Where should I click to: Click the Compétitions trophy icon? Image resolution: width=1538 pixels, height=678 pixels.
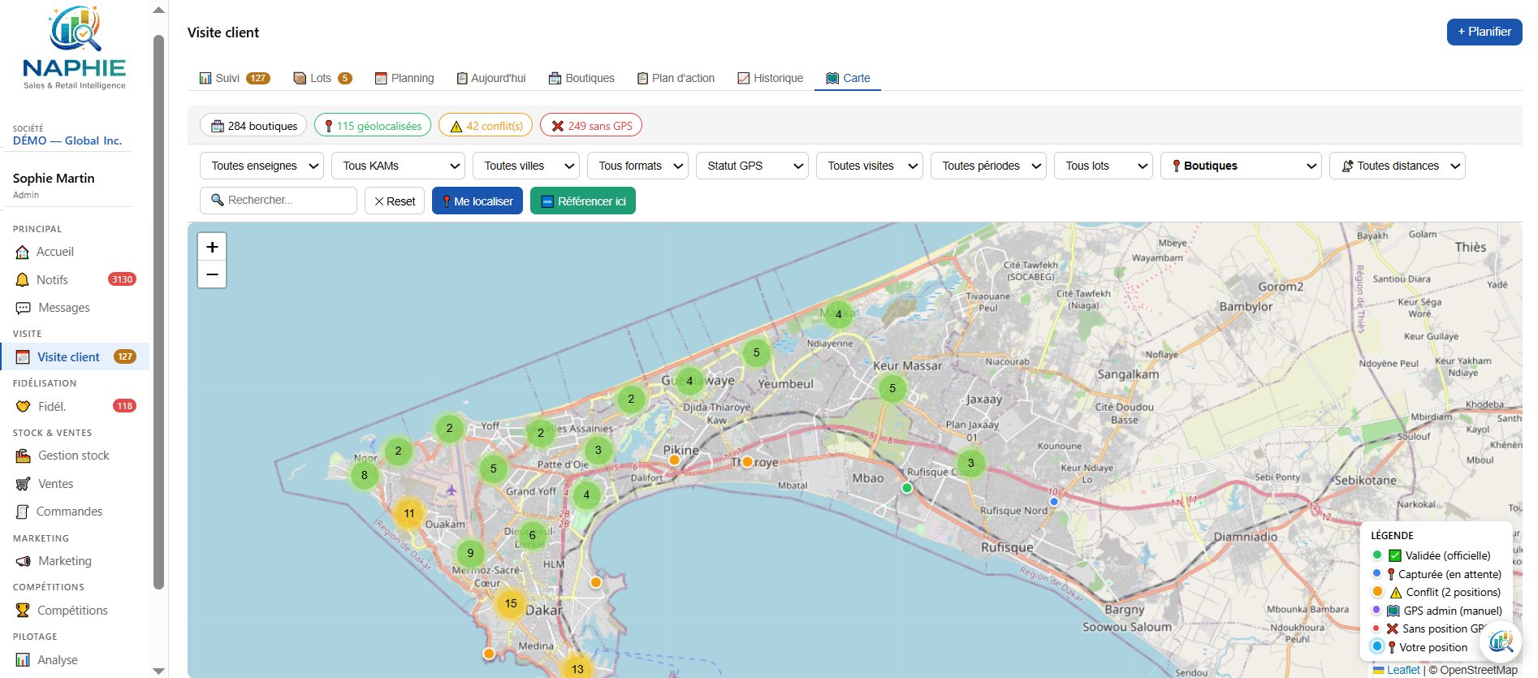(23, 611)
